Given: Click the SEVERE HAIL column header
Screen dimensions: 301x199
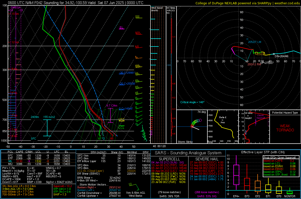Looking at the screenshot, I should 207,159.
